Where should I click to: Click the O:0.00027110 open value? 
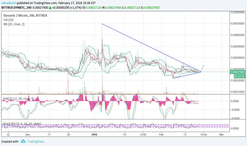pos(92,8)
